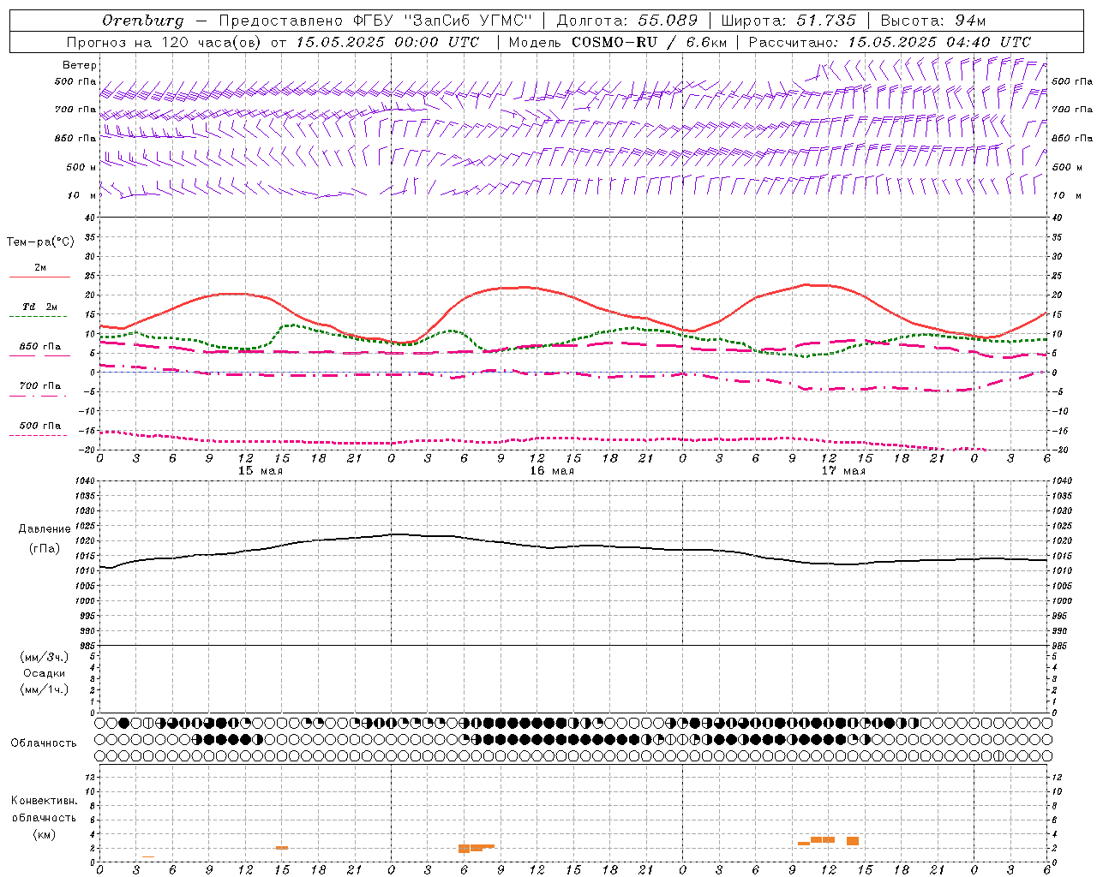
Task: Click the longitude value 'Долгота: 55.089'
Action: (627, 21)
